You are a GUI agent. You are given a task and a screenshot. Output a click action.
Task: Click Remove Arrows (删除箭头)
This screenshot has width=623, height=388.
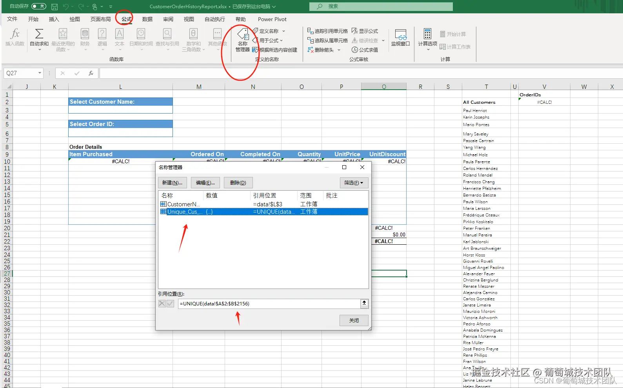321,50
